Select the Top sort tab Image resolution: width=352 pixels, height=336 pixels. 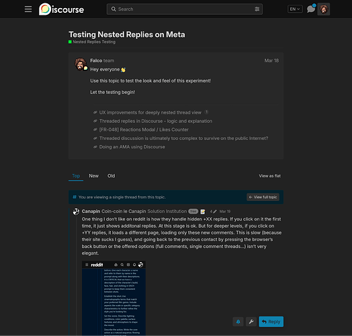(76, 175)
